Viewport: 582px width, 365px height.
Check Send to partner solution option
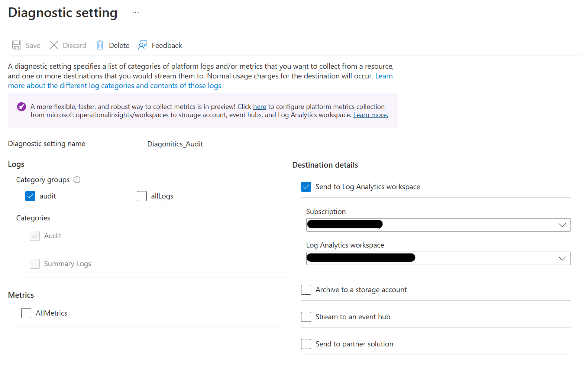click(306, 344)
